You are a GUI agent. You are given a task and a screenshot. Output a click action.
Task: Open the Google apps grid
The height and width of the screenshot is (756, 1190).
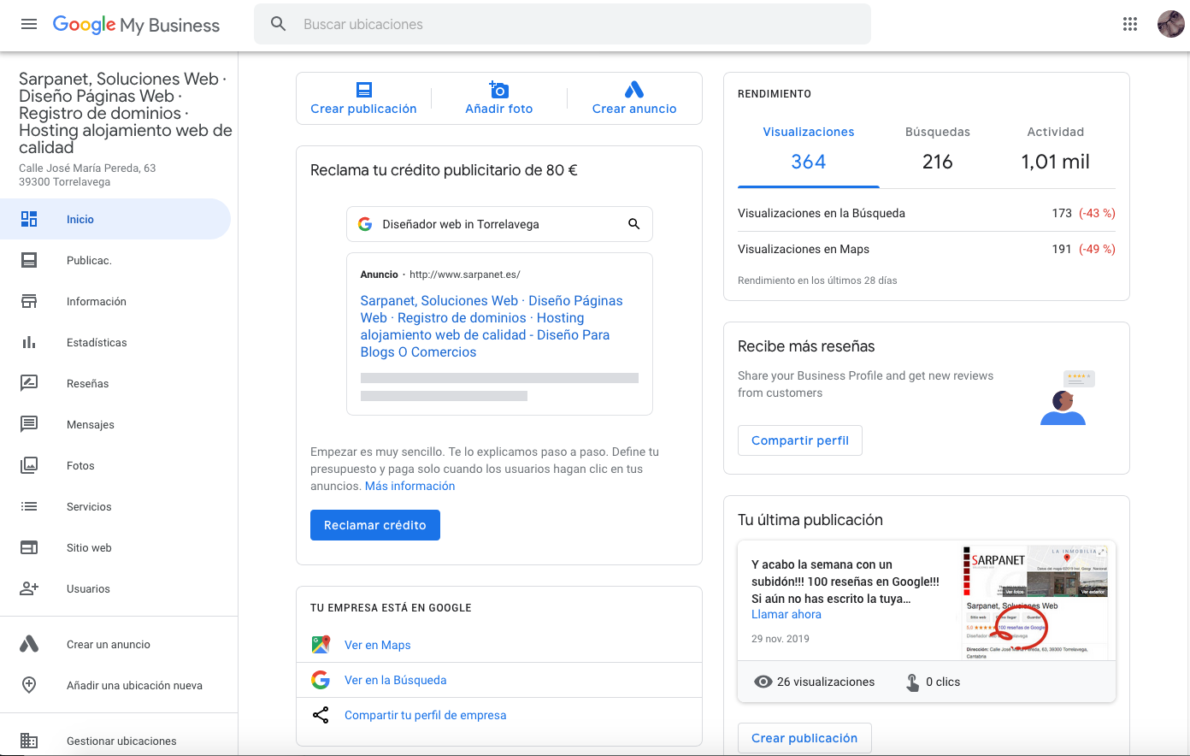[1130, 24]
